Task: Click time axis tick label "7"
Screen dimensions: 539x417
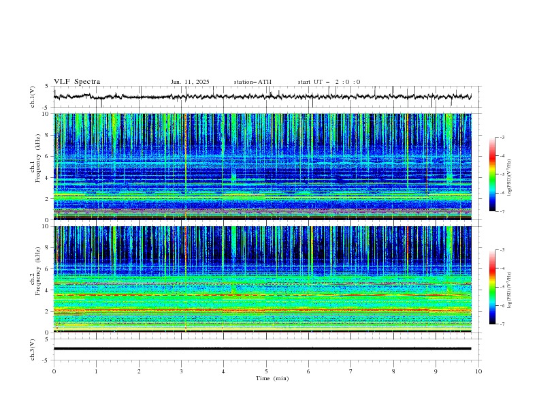Action: click(351, 371)
